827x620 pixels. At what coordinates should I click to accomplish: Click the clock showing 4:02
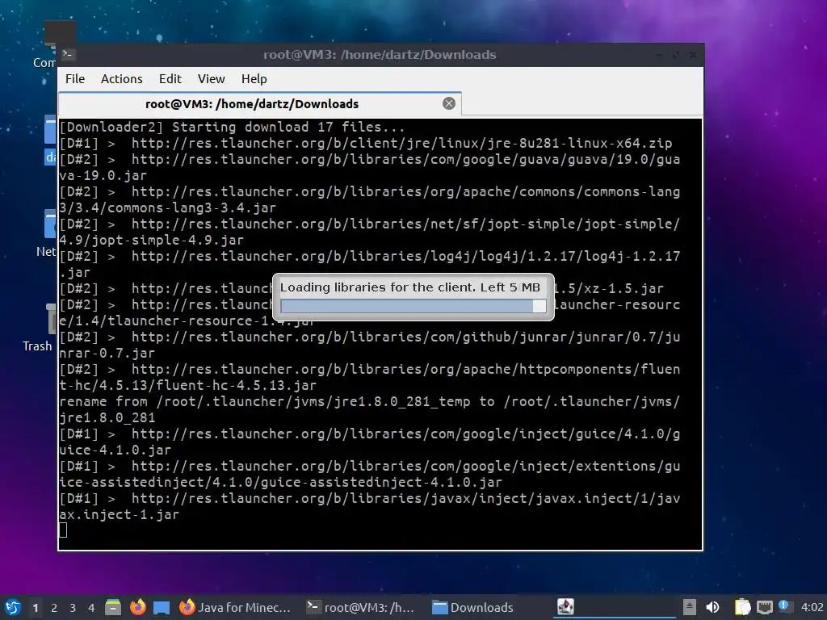812,607
